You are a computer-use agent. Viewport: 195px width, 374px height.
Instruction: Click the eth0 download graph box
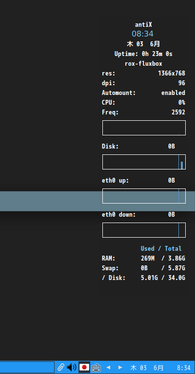click(x=144, y=230)
